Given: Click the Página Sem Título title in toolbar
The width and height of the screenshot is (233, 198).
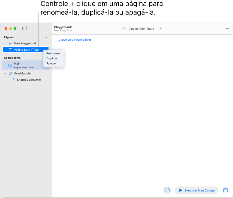Looking at the screenshot, I should point(142,29).
